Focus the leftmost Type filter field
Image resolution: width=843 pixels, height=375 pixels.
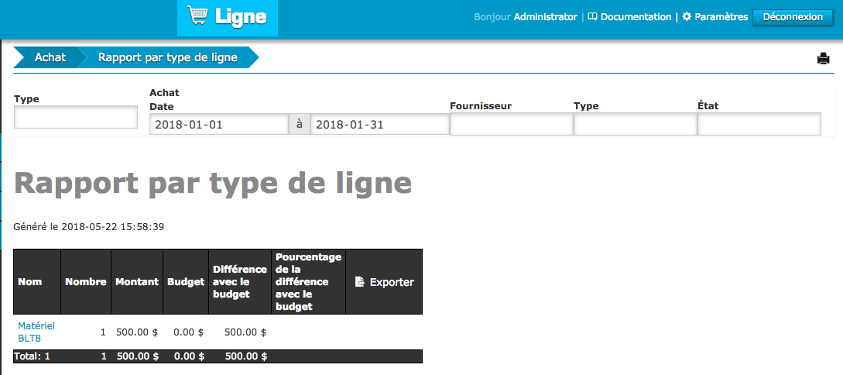pyautogui.click(x=76, y=117)
